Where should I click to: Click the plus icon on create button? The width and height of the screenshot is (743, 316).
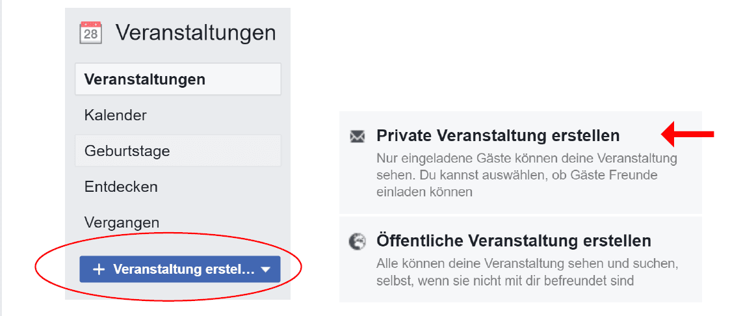point(99,269)
